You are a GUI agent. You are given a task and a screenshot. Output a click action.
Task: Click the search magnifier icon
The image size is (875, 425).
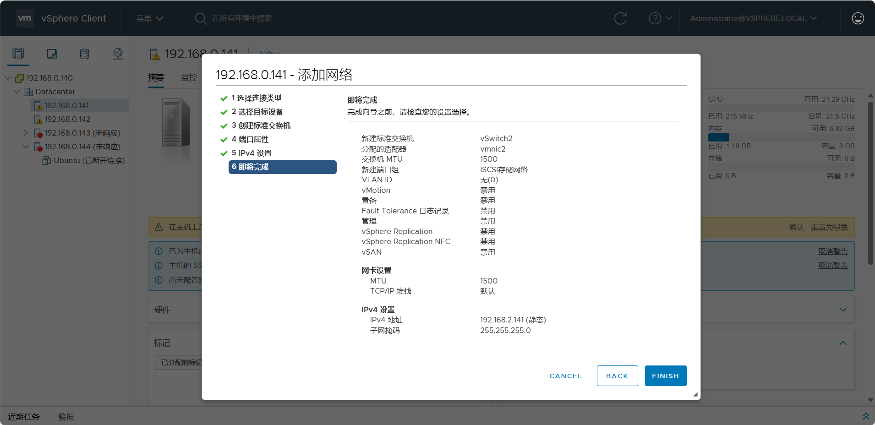200,18
